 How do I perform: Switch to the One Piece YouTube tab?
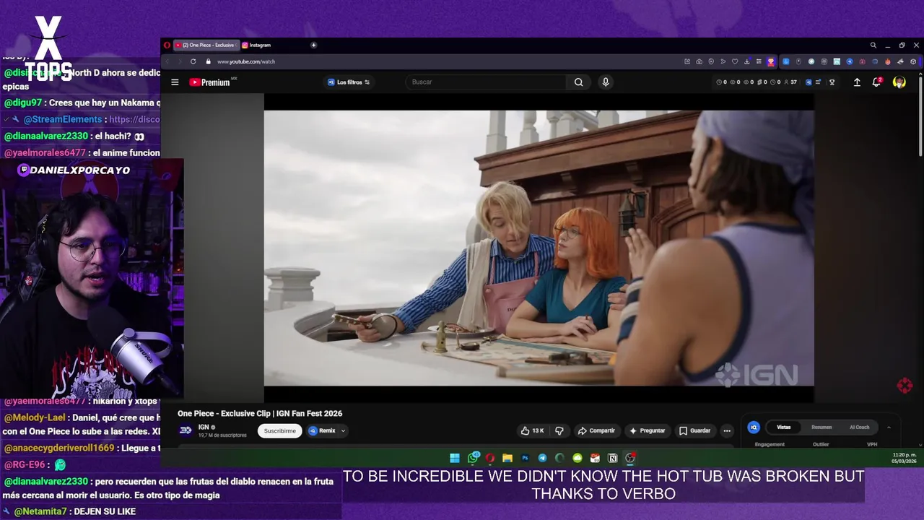click(x=206, y=45)
